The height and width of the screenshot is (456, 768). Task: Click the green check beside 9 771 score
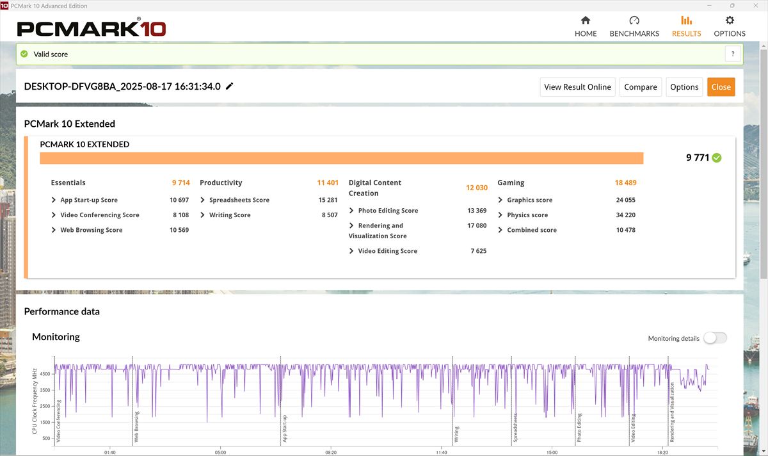[717, 158]
